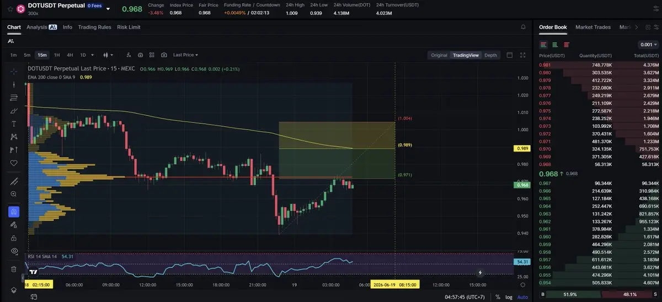Switch chart view to Depth
The height and width of the screenshot is (302, 662).
pyautogui.click(x=490, y=55)
